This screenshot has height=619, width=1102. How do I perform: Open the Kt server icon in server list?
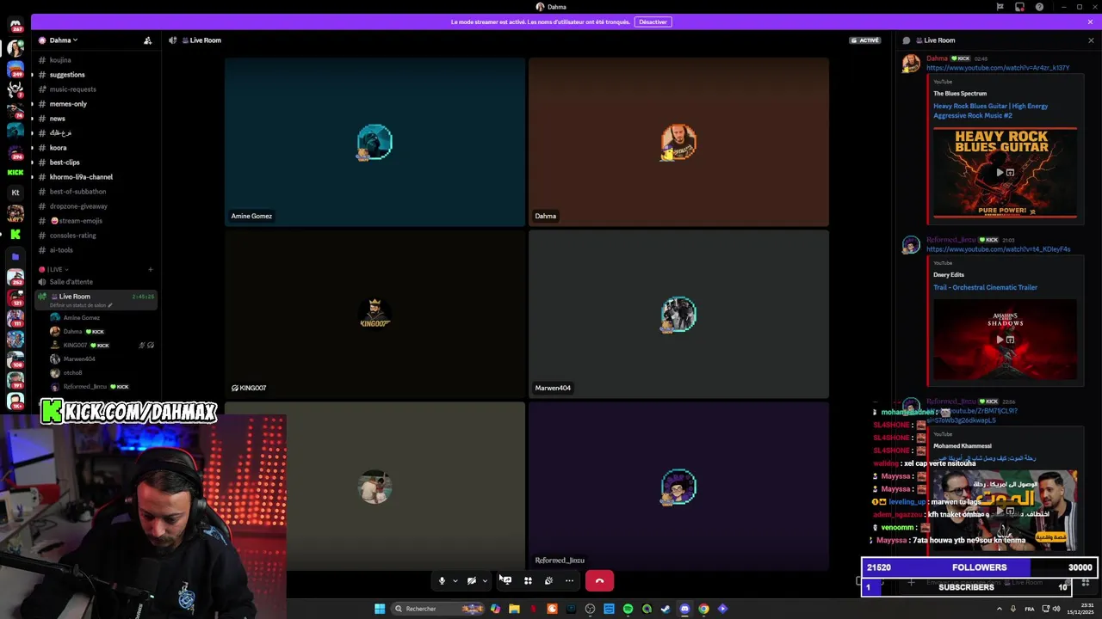(x=15, y=193)
